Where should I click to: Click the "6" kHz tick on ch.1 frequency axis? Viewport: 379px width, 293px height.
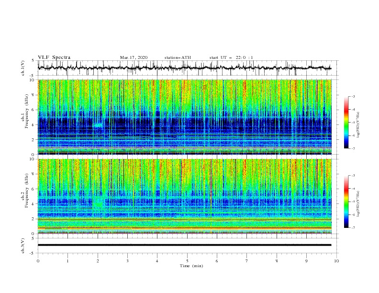tap(33, 110)
